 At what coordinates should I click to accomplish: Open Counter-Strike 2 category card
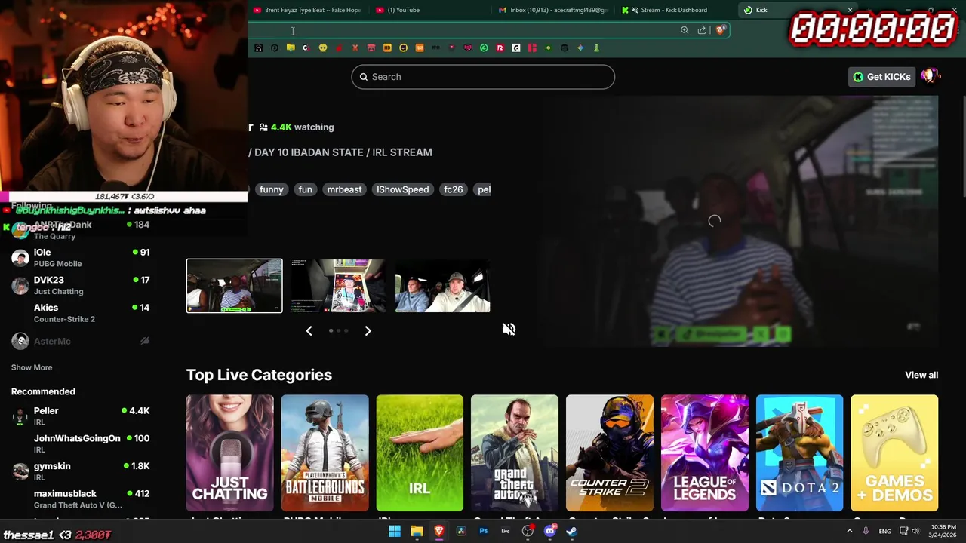610,453
